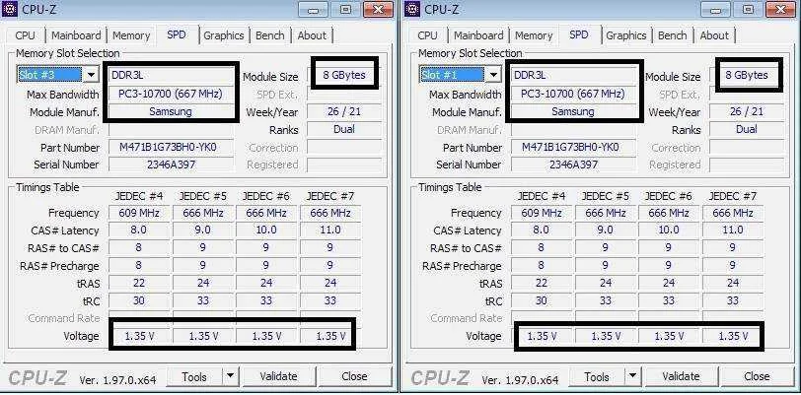801x395 pixels.
Task: Click JEDEC #5 CAS# Latency 9.0 in right window
Action: click(x=606, y=230)
